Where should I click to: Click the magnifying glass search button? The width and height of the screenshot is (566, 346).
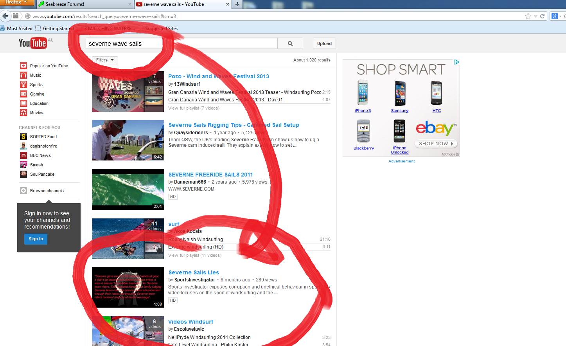tap(290, 43)
